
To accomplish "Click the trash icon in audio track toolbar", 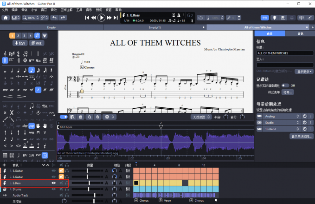I will click(x=80, y=117).
